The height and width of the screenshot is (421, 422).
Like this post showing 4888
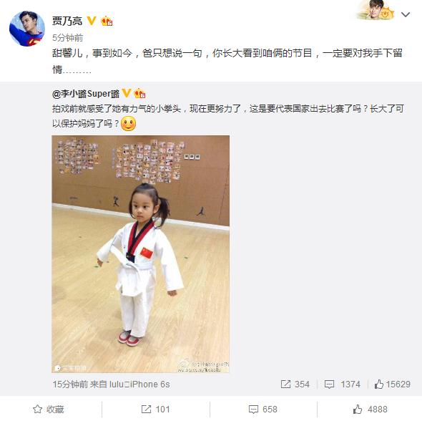(370, 410)
